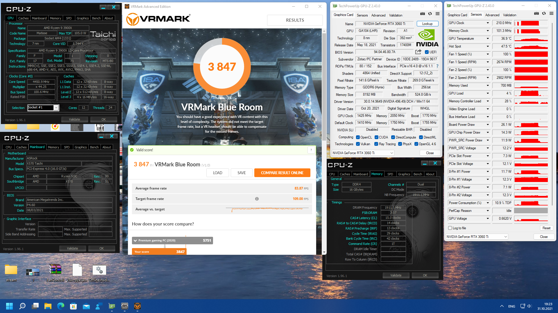The width and height of the screenshot is (558, 313).
Task: Open the Bench tab in the Memory CPU-Z window
Action: click(x=418, y=174)
